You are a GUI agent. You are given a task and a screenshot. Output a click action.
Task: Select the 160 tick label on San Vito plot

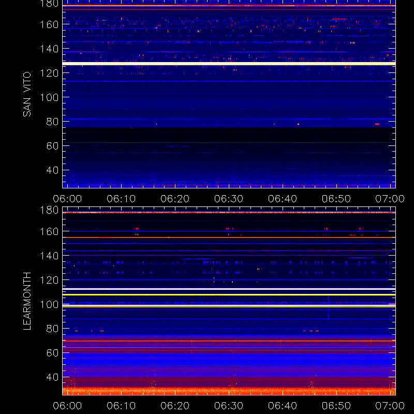point(49,24)
